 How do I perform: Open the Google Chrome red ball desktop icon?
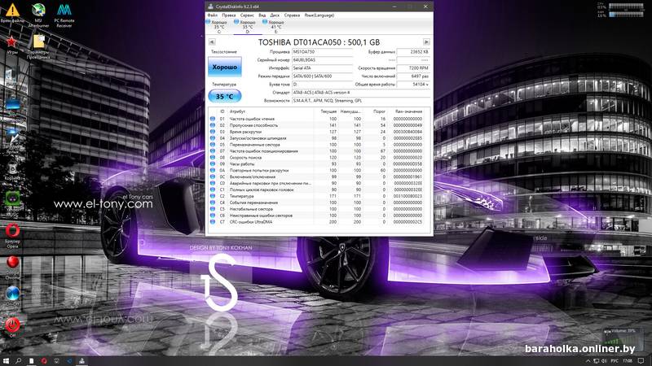click(x=12, y=267)
